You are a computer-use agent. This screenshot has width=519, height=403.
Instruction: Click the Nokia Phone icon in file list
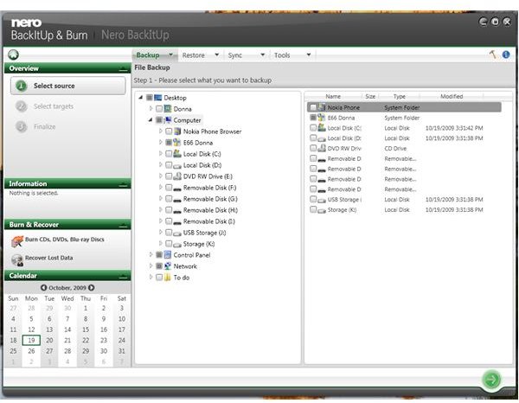322,107
